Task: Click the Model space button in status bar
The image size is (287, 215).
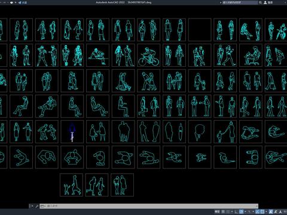Action: pyautogui.click(x=217, y=211)
